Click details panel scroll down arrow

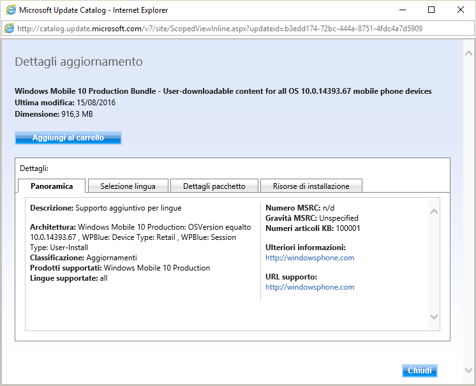(x=434, y=316)
